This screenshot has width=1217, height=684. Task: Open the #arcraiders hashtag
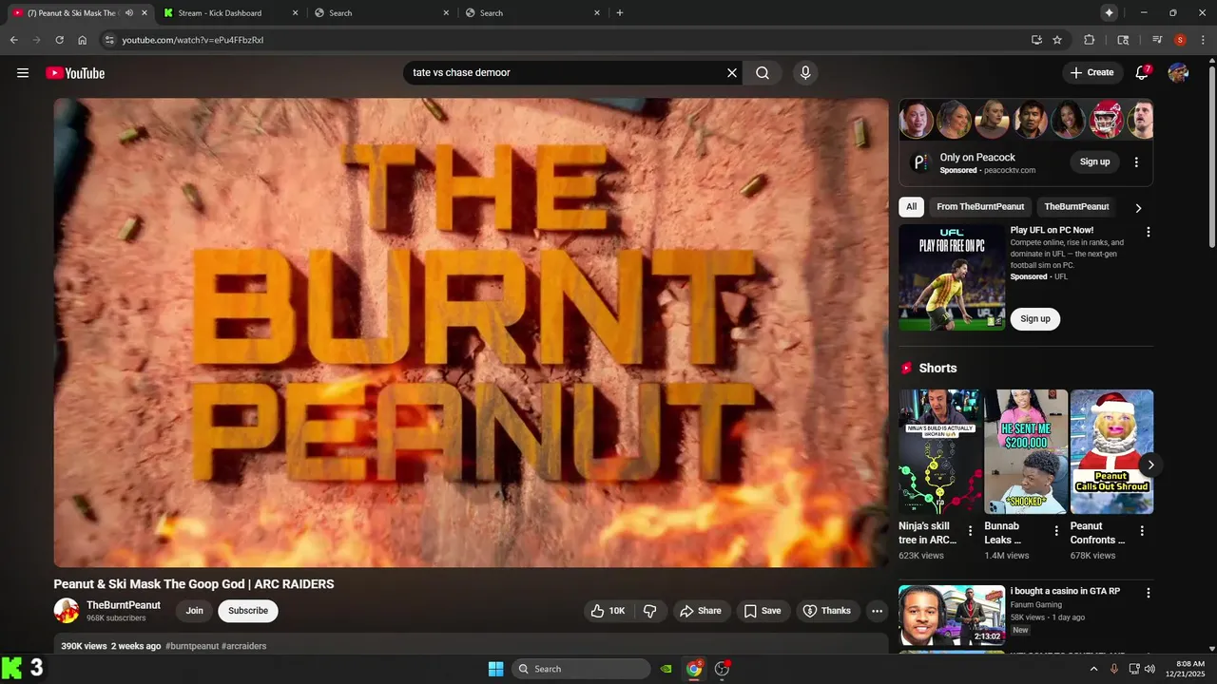click(244, 646)
